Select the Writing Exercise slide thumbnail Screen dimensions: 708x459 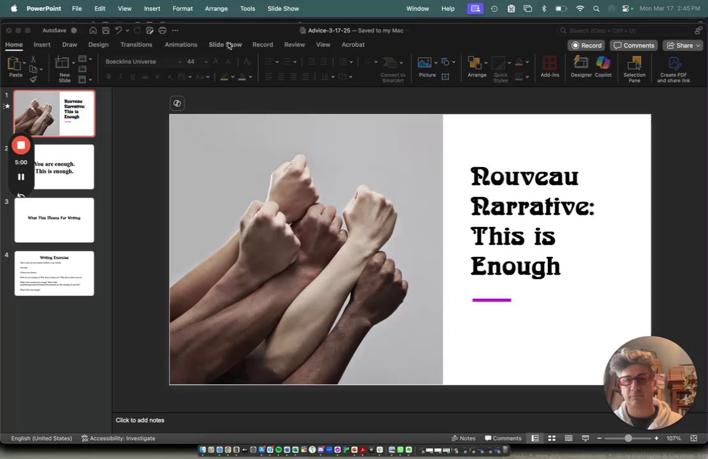(54, 273)
